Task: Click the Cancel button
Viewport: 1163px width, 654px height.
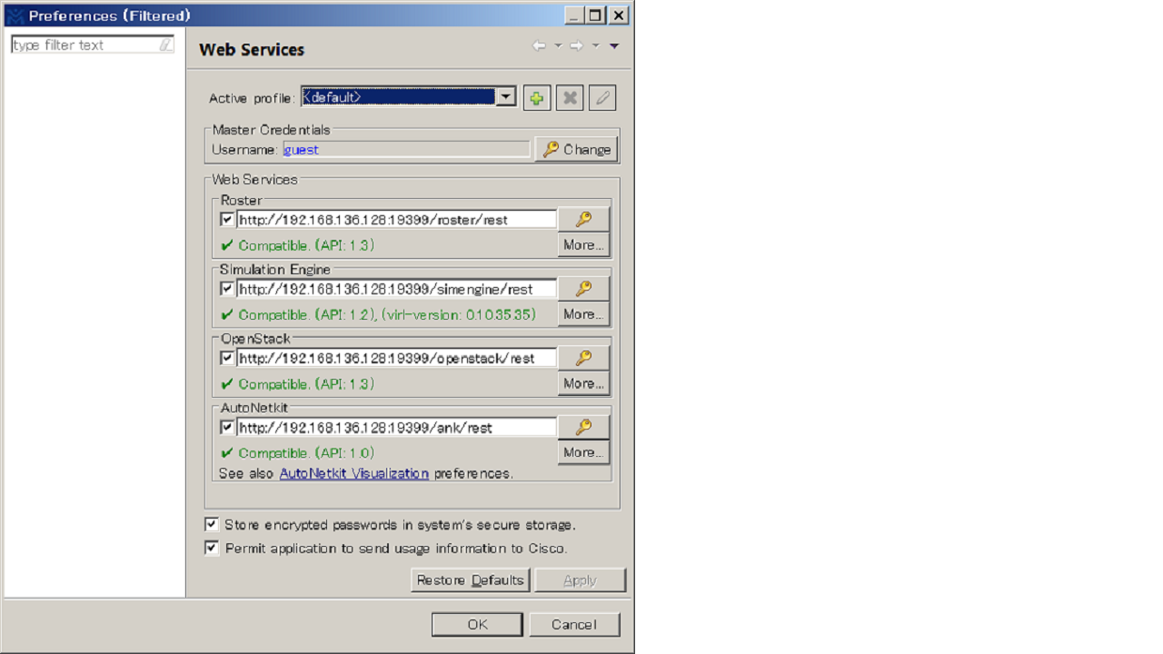Action: (574, 624)
